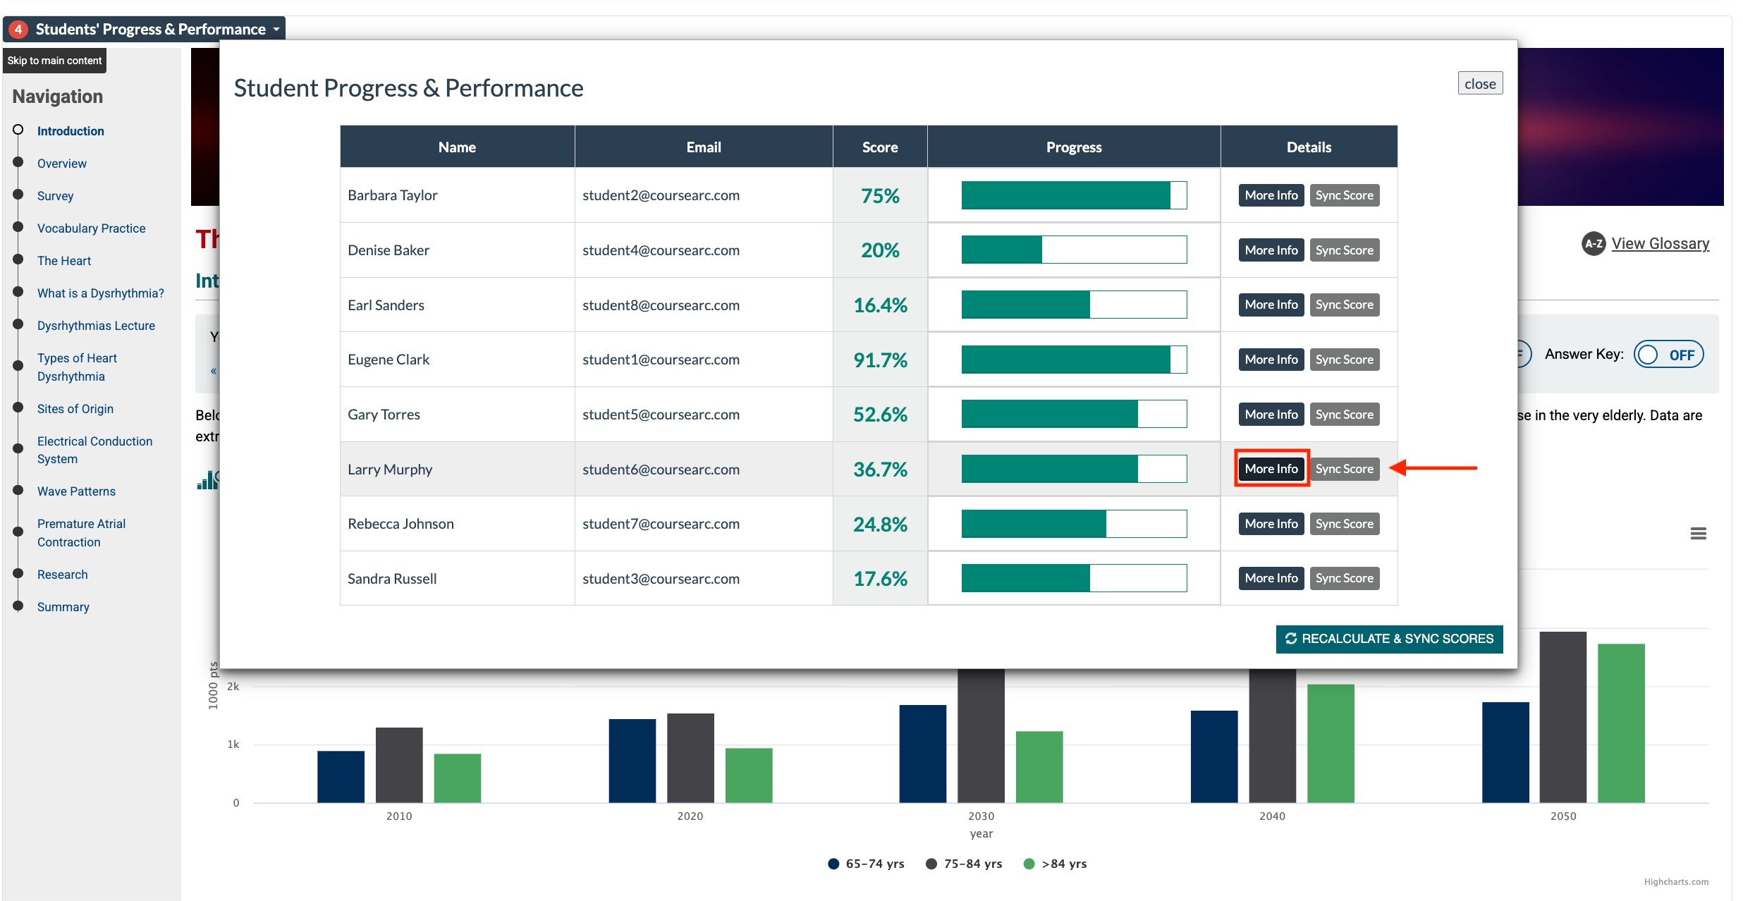Click Larry Murphy's Sync Score button
The height and width of the screenshot is (901, 1743).
[1344, 469]
